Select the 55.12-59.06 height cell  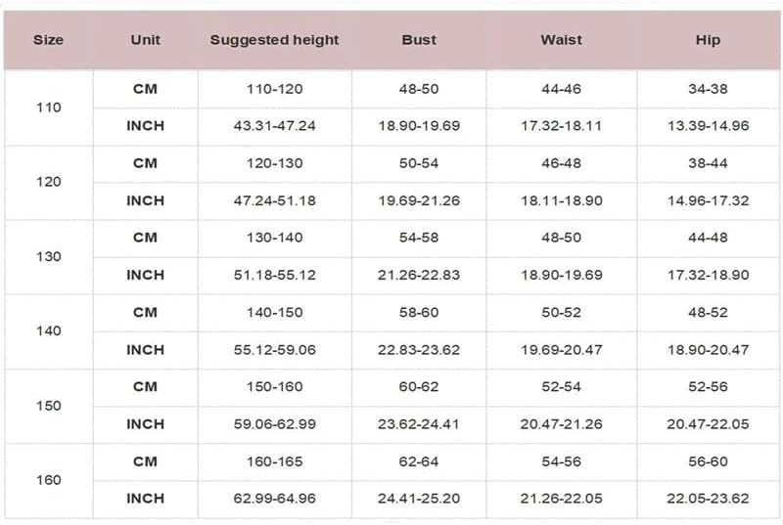pos(274,350)
